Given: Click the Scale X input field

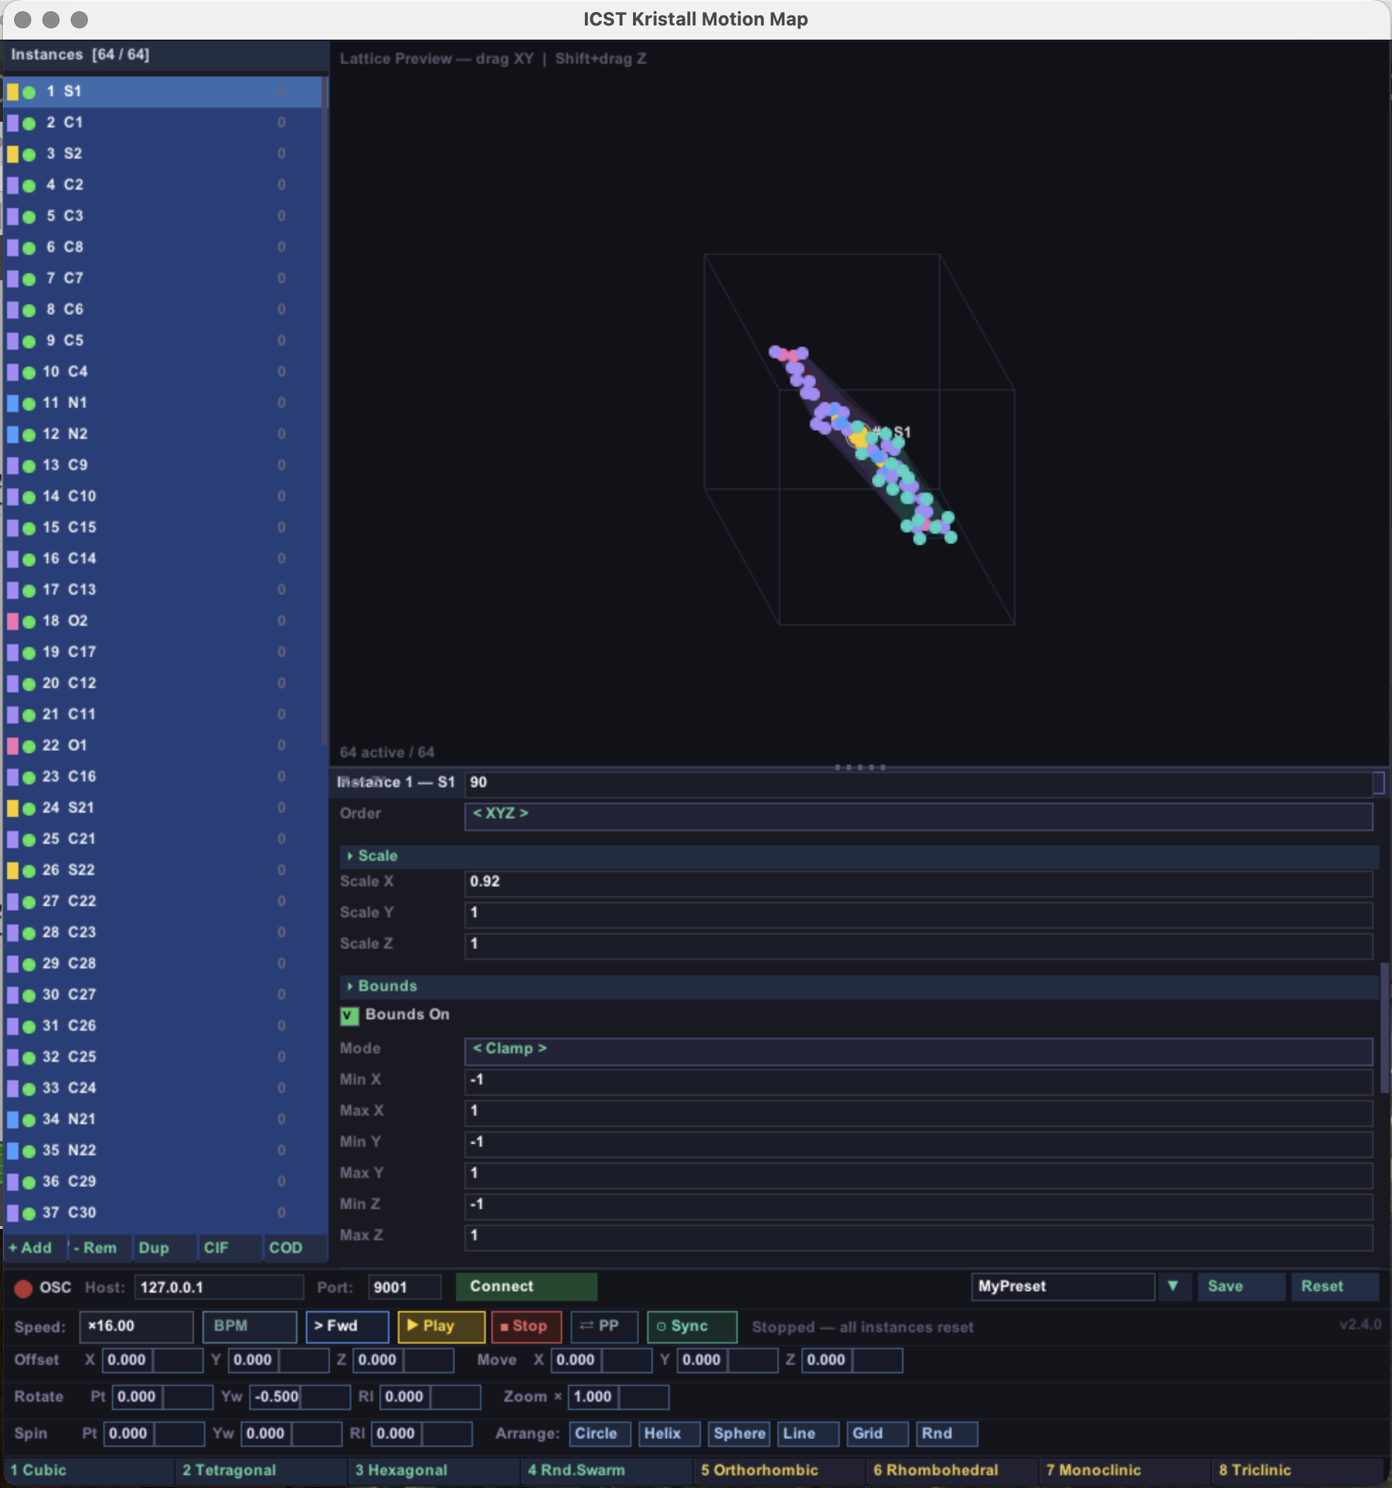Looking at the screenshot, I should pyautogui.click(x=918, y=883).
